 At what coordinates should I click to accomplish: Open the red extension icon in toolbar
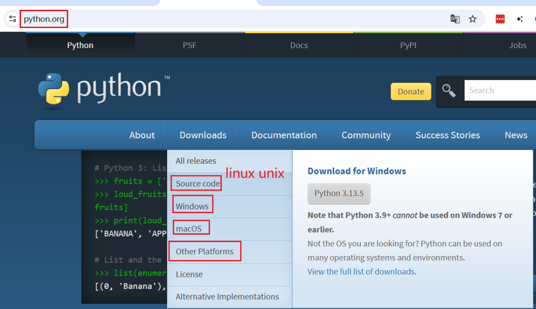(500, 19)
